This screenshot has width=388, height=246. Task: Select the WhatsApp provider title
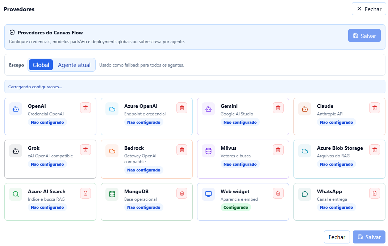pos(329,192)
